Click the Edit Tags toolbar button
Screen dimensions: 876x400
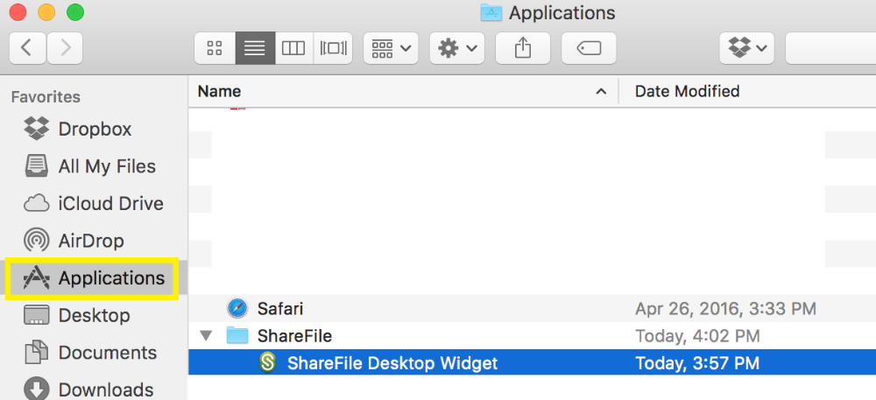[x=589, y=48]
